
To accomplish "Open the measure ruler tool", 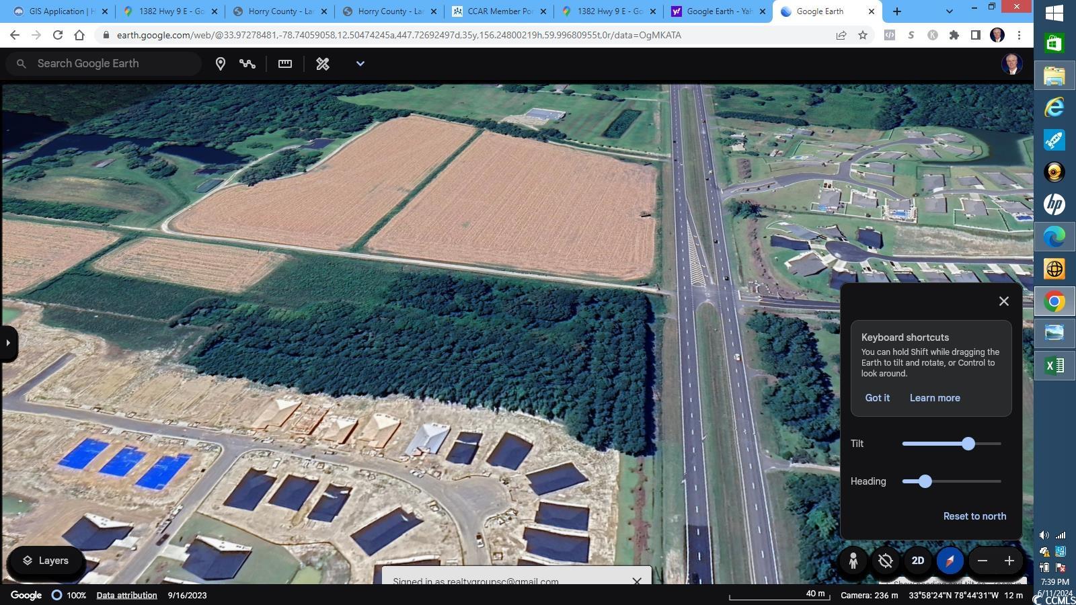I will (285, 64).
